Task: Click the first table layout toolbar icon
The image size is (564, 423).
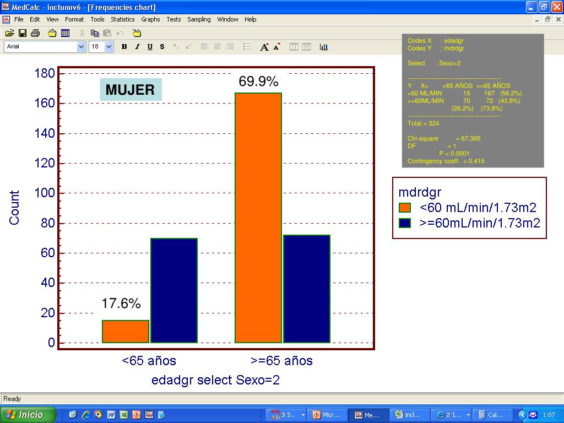Action: coord(294,47)
